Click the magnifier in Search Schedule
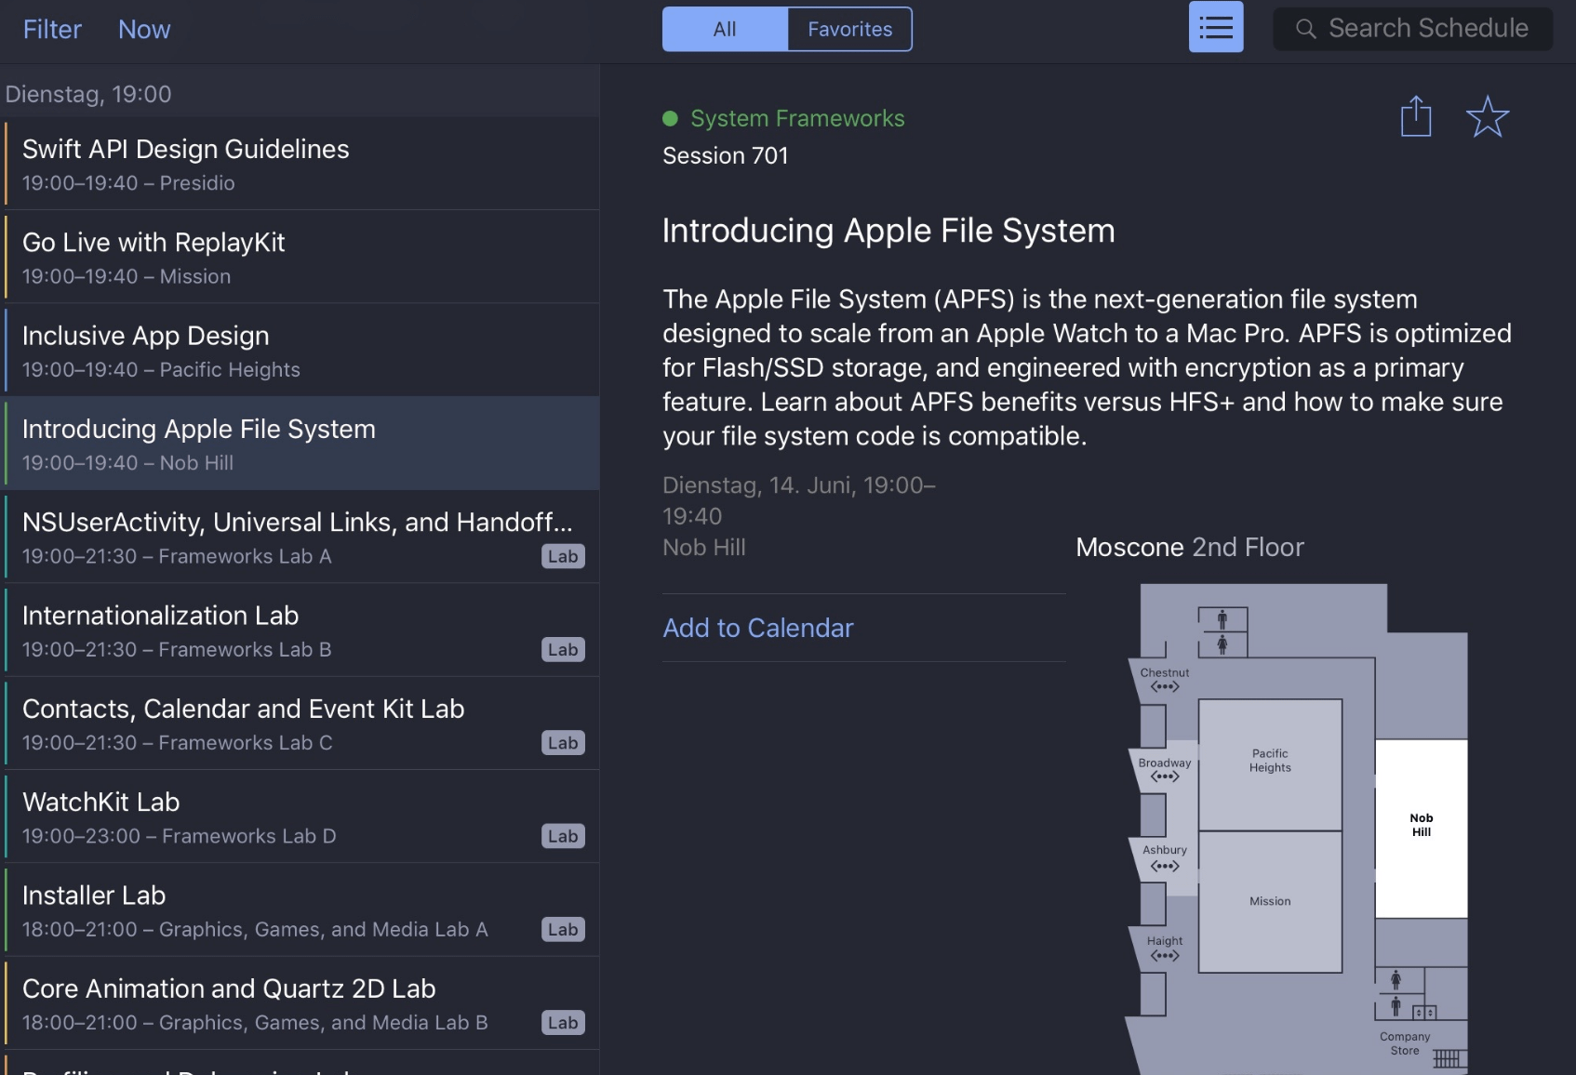Image resolution: width=1576 pixels, height=1075 pixels. point(1306,29)
